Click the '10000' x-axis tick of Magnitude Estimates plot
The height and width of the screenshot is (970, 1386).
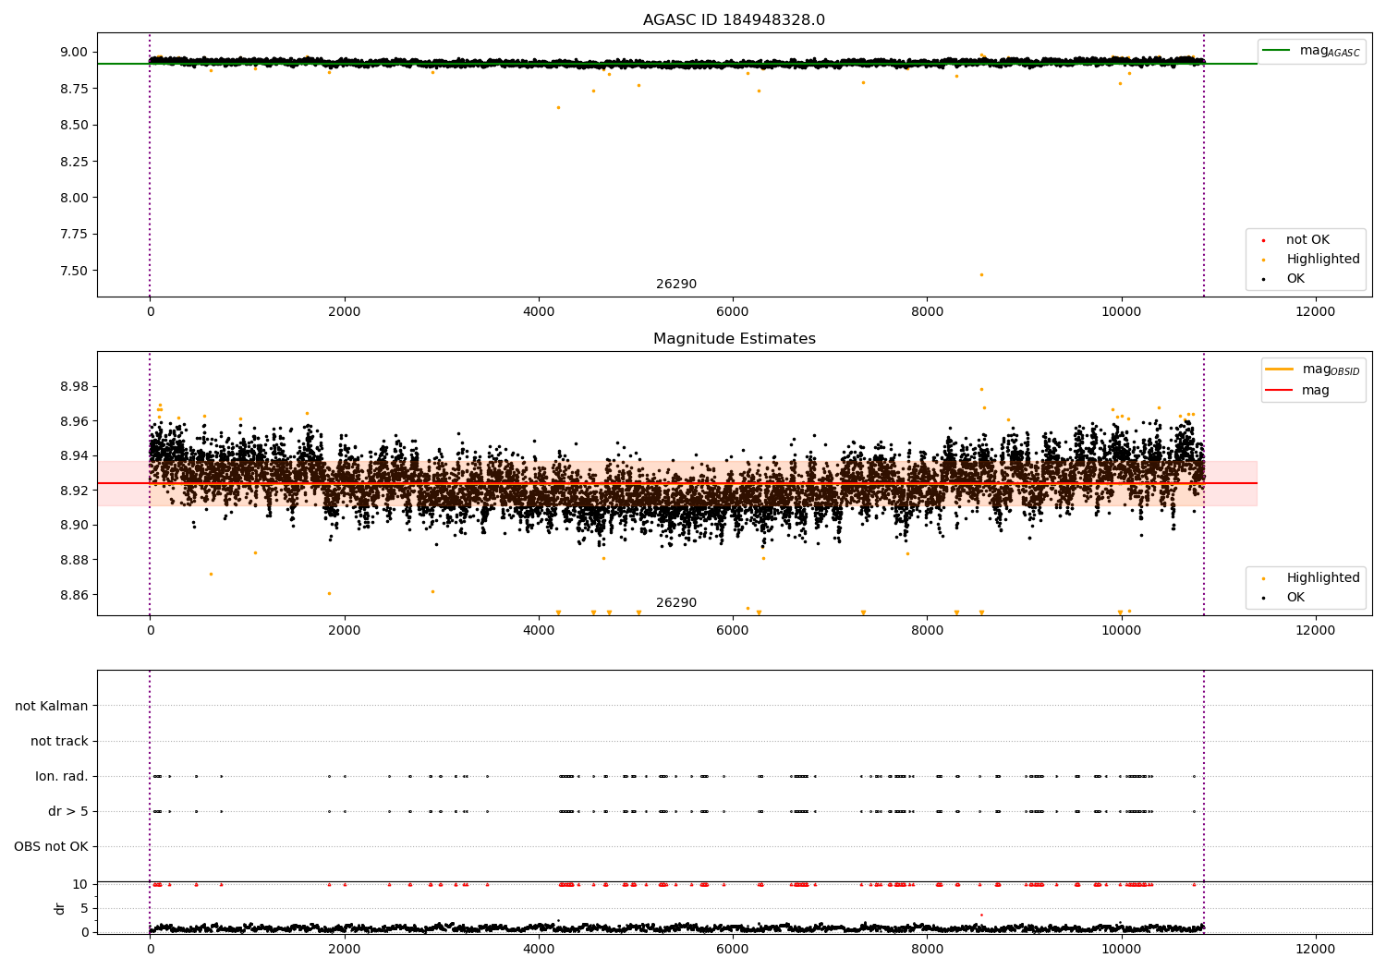1122,631
